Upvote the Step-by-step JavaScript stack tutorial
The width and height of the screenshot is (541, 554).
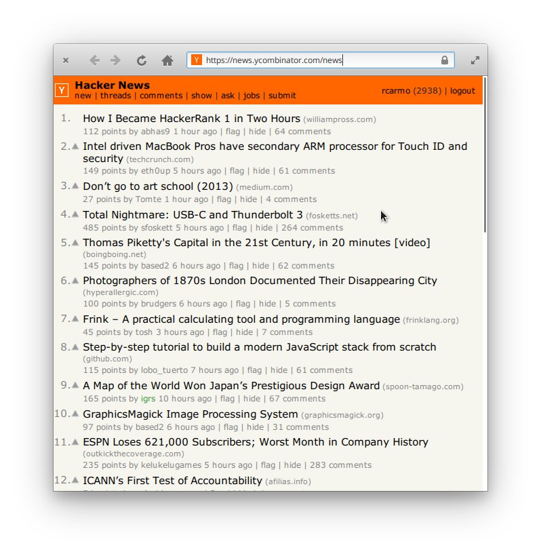[x=75, y=347]
